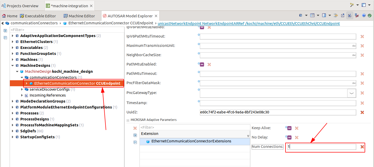
Task: Toggle the PathMtuEnabled tri-state checkbox
Action: tap(202, 64)
